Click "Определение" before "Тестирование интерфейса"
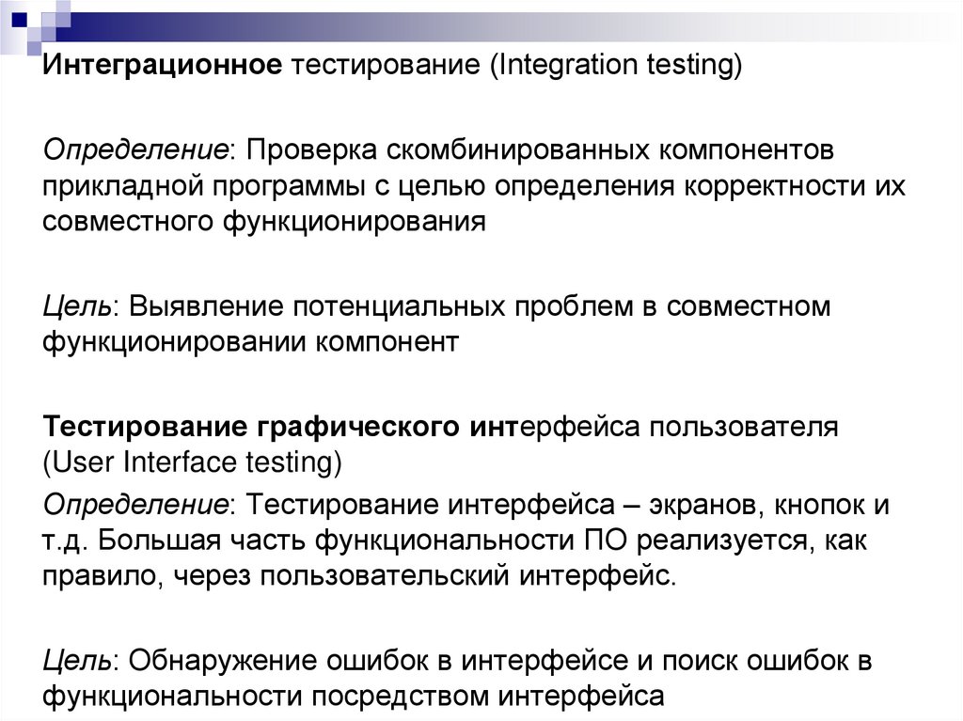This screenshot has width=963, height=721. [137, 504]
